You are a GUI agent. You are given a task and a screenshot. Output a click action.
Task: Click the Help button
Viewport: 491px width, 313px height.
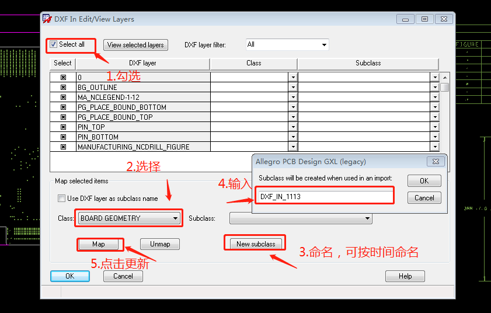[405, 276]
